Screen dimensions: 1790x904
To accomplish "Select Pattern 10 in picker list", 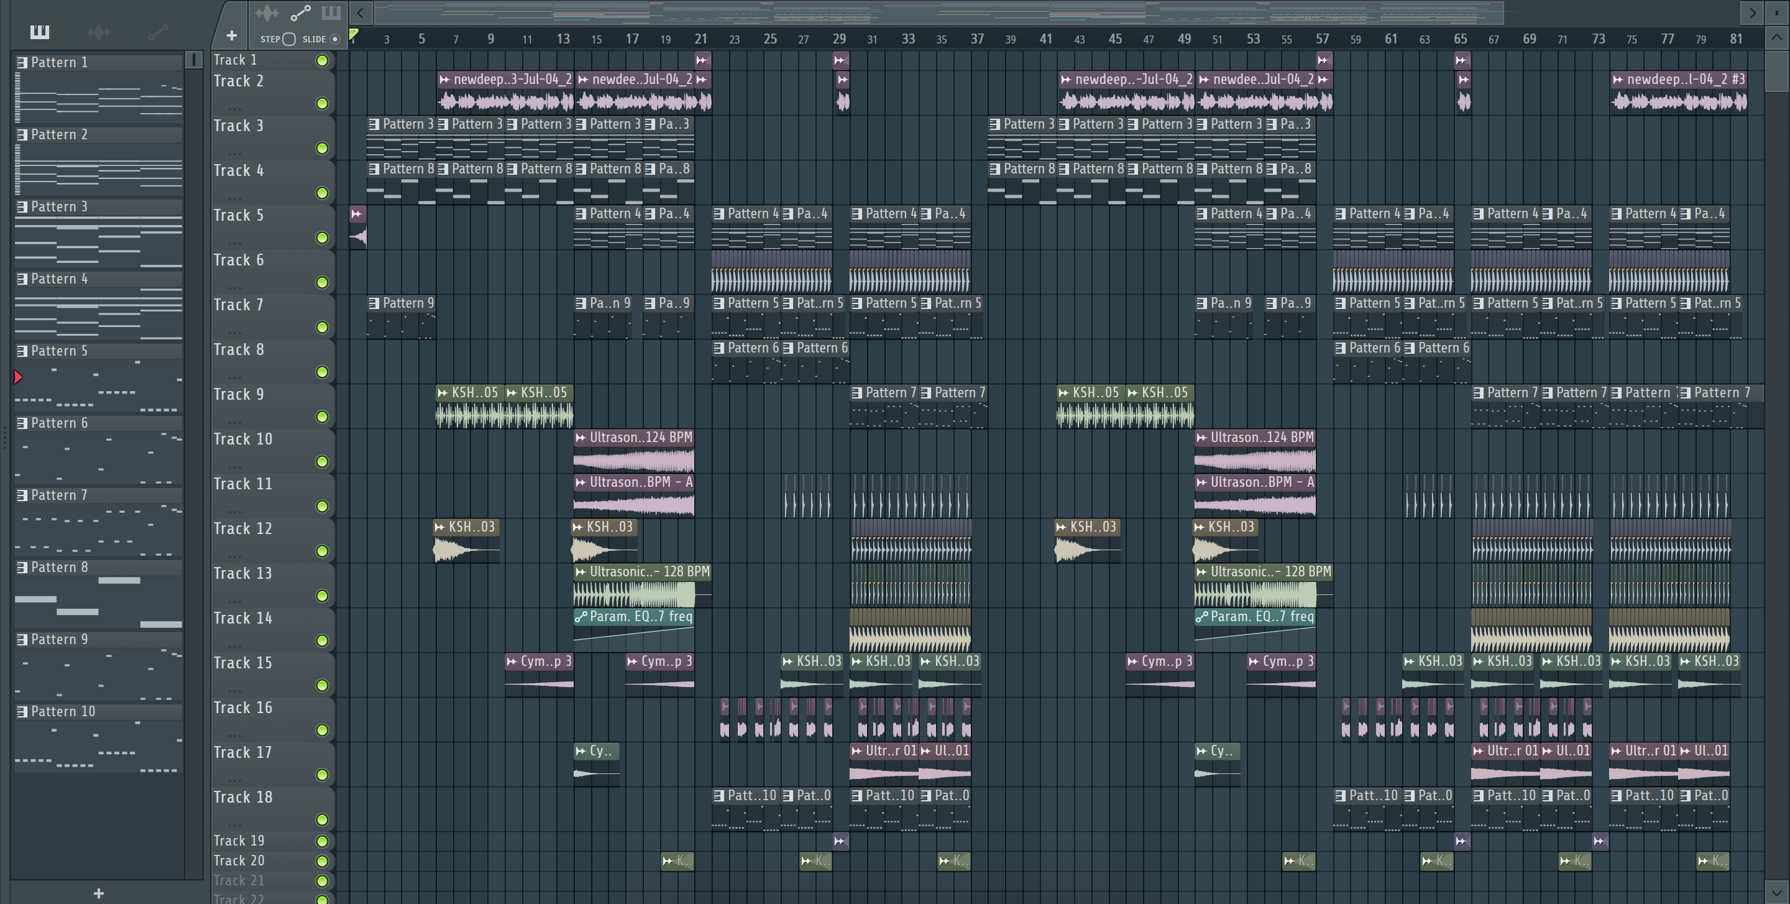I will 99,711.
